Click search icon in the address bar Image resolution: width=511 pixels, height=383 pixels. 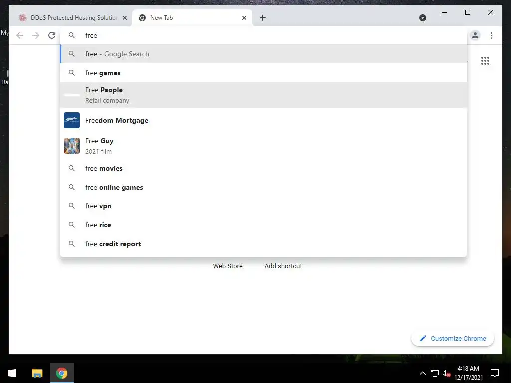[72, 35]
